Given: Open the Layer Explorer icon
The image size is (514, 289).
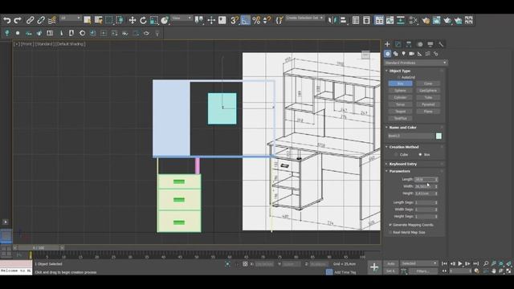Looking at the screenshot, I should [x=366, y=20].
